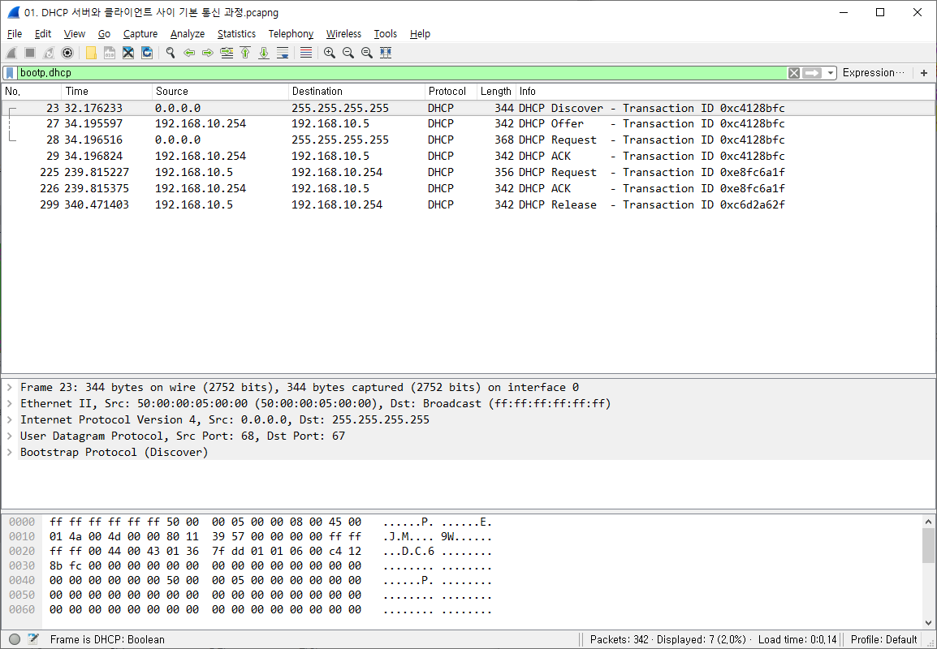Open the Go menu
The image size is (937, 649).
click(x=104, y=34)
